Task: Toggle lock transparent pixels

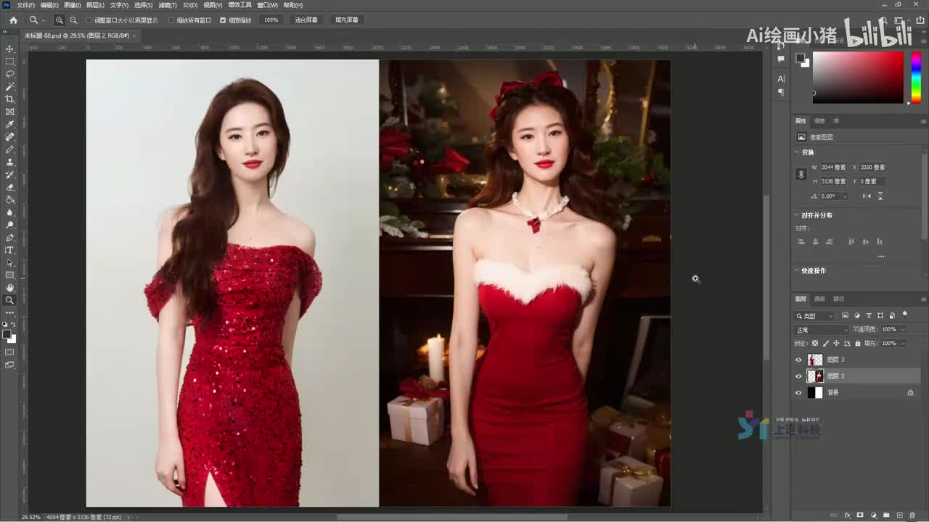Action: [815, 343]
